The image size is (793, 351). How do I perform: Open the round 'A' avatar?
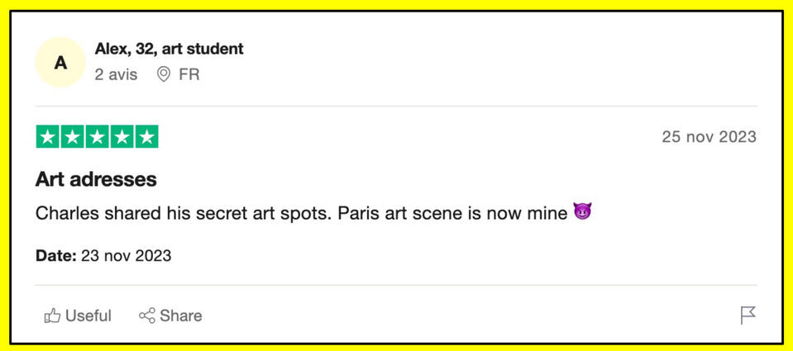pos(60,62)
